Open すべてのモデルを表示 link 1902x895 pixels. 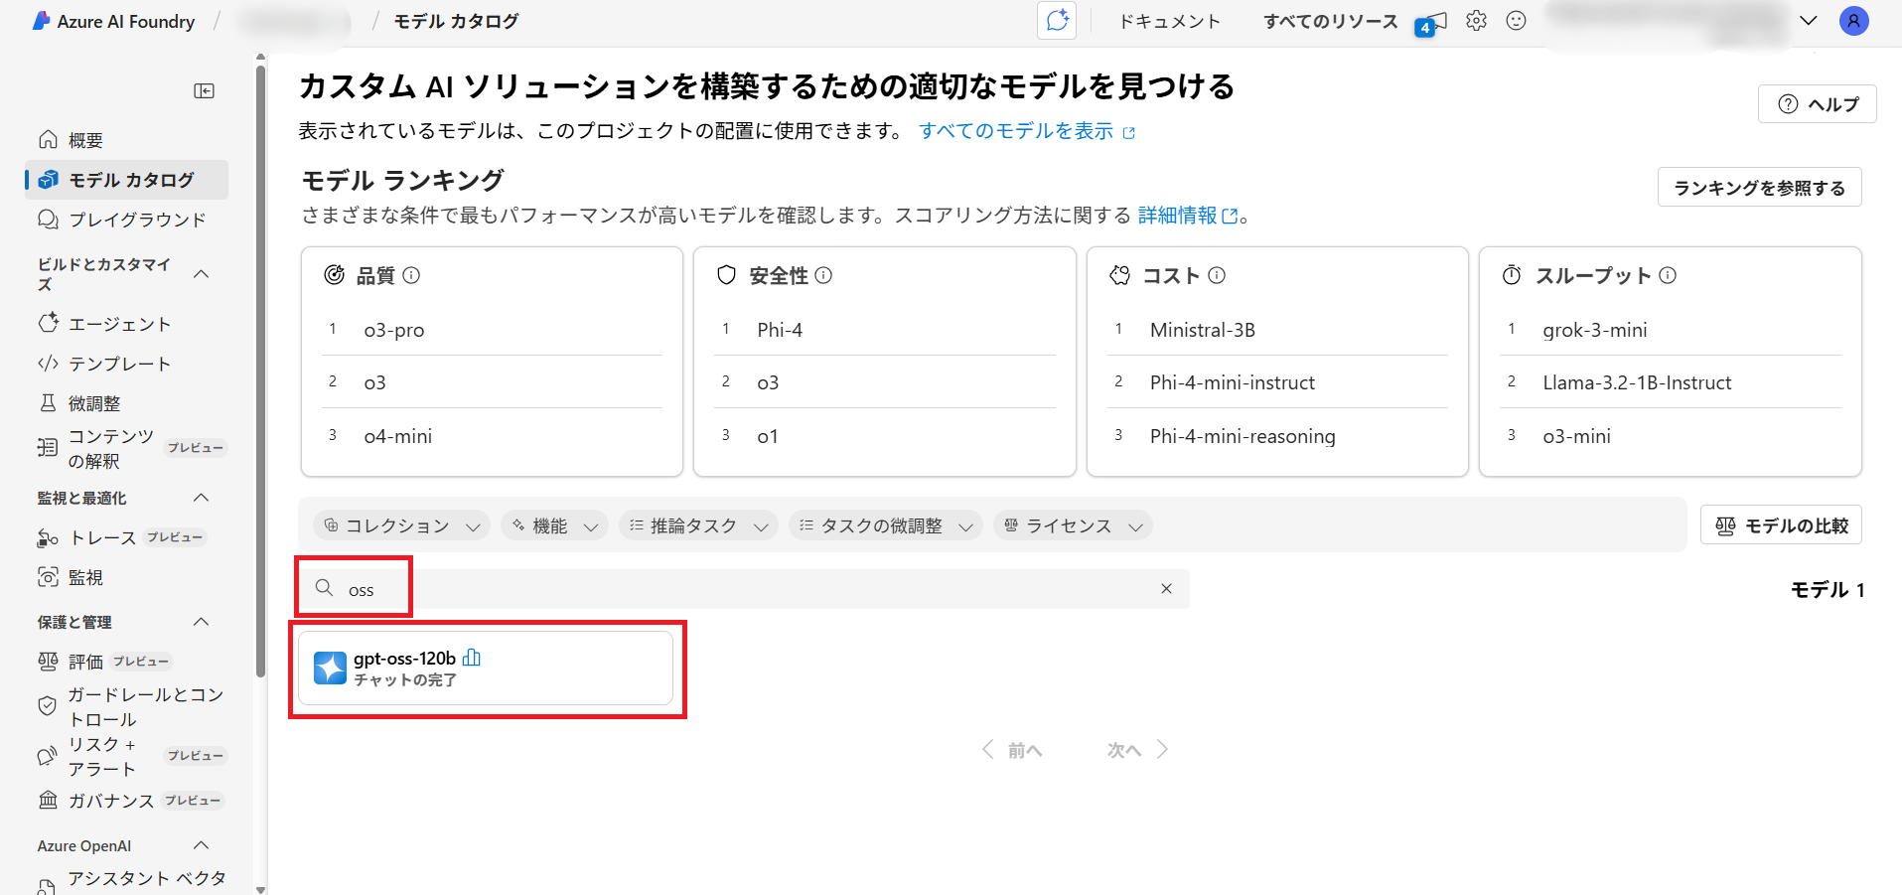click(x=1027, y=131)
